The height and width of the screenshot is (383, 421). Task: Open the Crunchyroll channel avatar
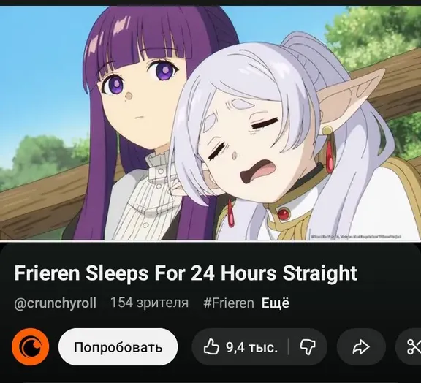(31, 346)
